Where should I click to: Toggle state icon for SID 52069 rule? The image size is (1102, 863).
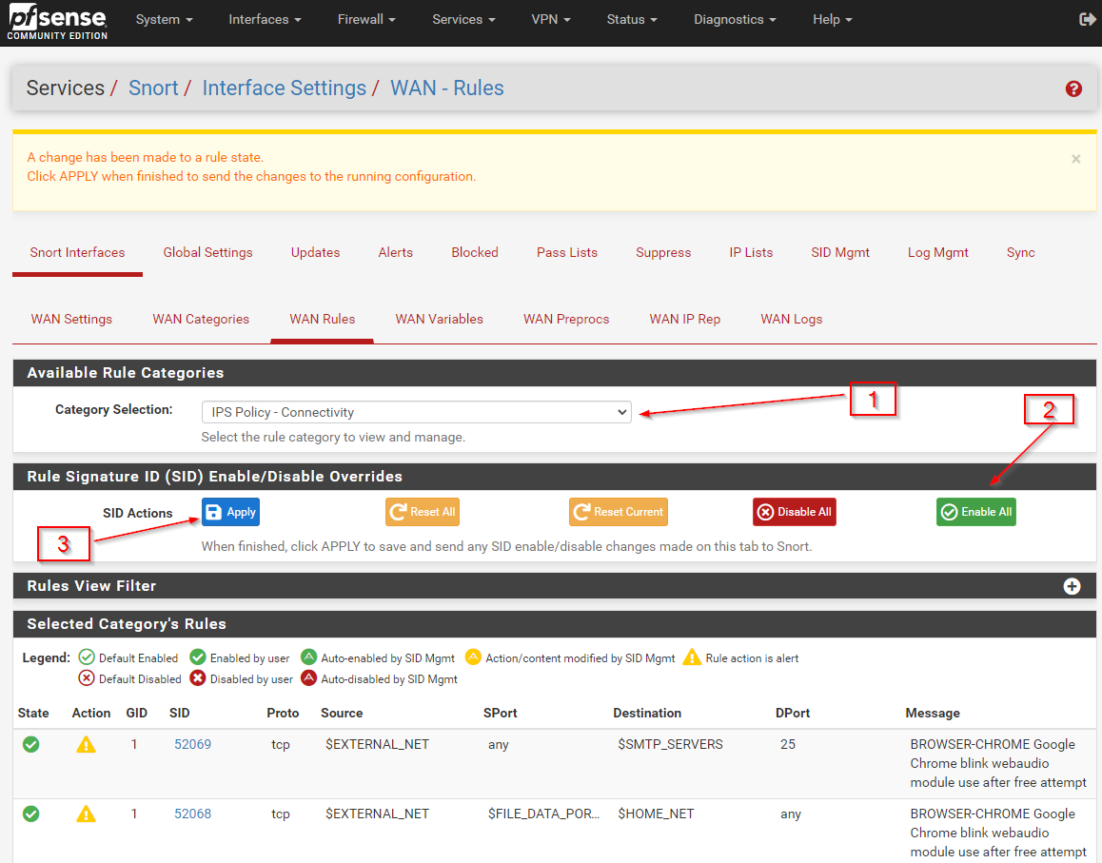[31, 745]
